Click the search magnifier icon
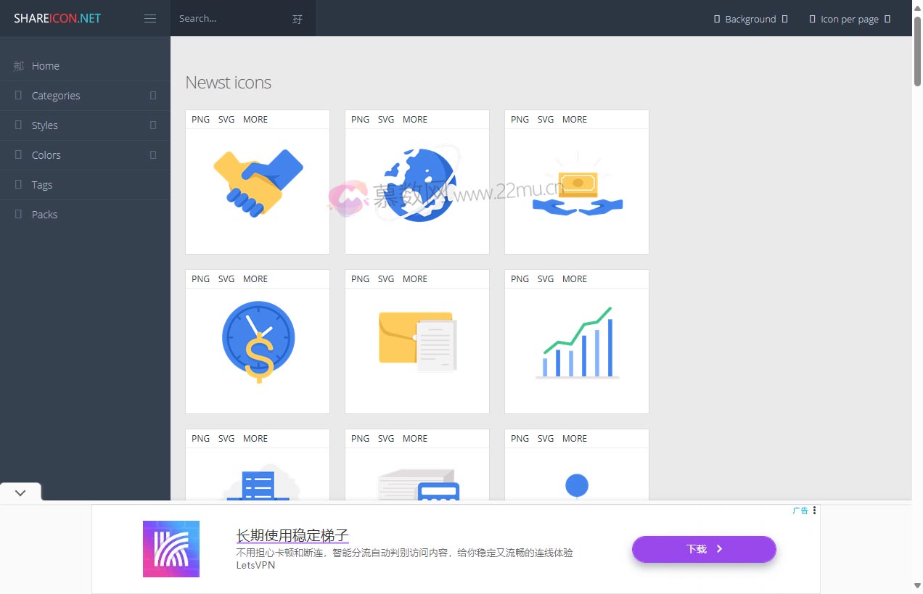The width and height of the screenshot is (923, 594). (298, 19)
